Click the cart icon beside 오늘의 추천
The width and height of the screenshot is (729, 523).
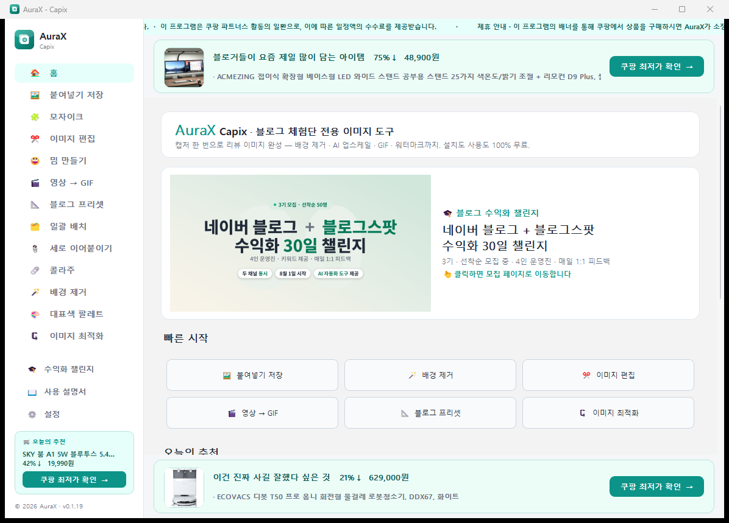click(x=26, y=441)
